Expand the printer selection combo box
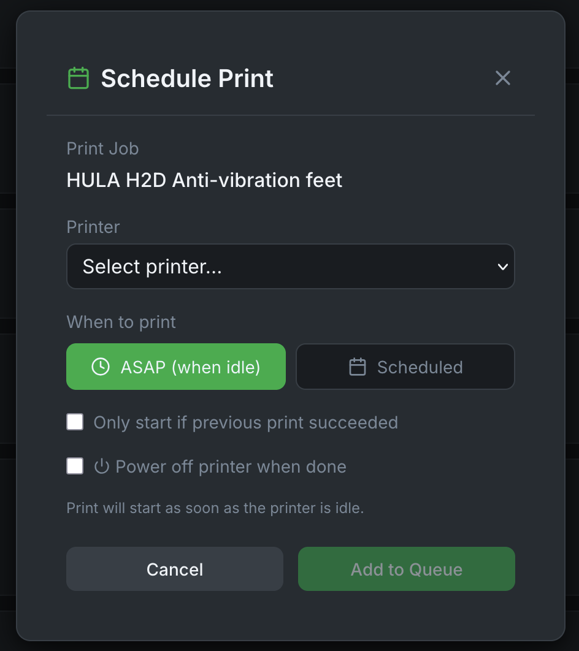579x651 pixels. (290, 267)
